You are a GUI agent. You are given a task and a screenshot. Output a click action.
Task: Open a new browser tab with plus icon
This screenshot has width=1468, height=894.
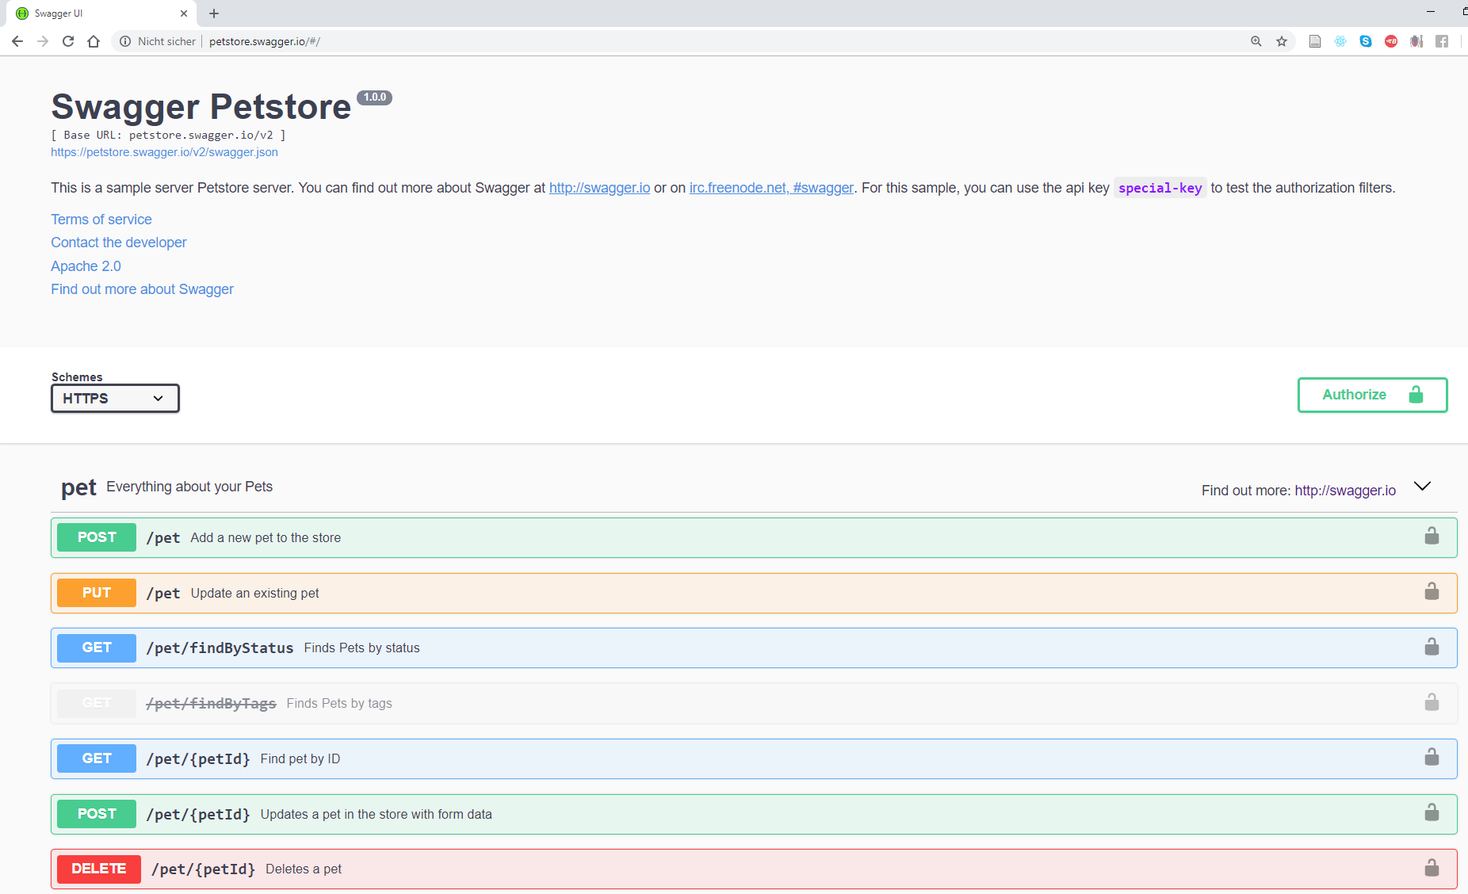(214, 13)
